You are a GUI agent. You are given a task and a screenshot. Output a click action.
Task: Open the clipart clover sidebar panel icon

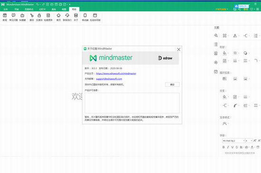pos(216,62)
